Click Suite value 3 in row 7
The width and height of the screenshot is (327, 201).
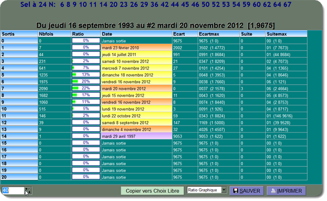242,89
